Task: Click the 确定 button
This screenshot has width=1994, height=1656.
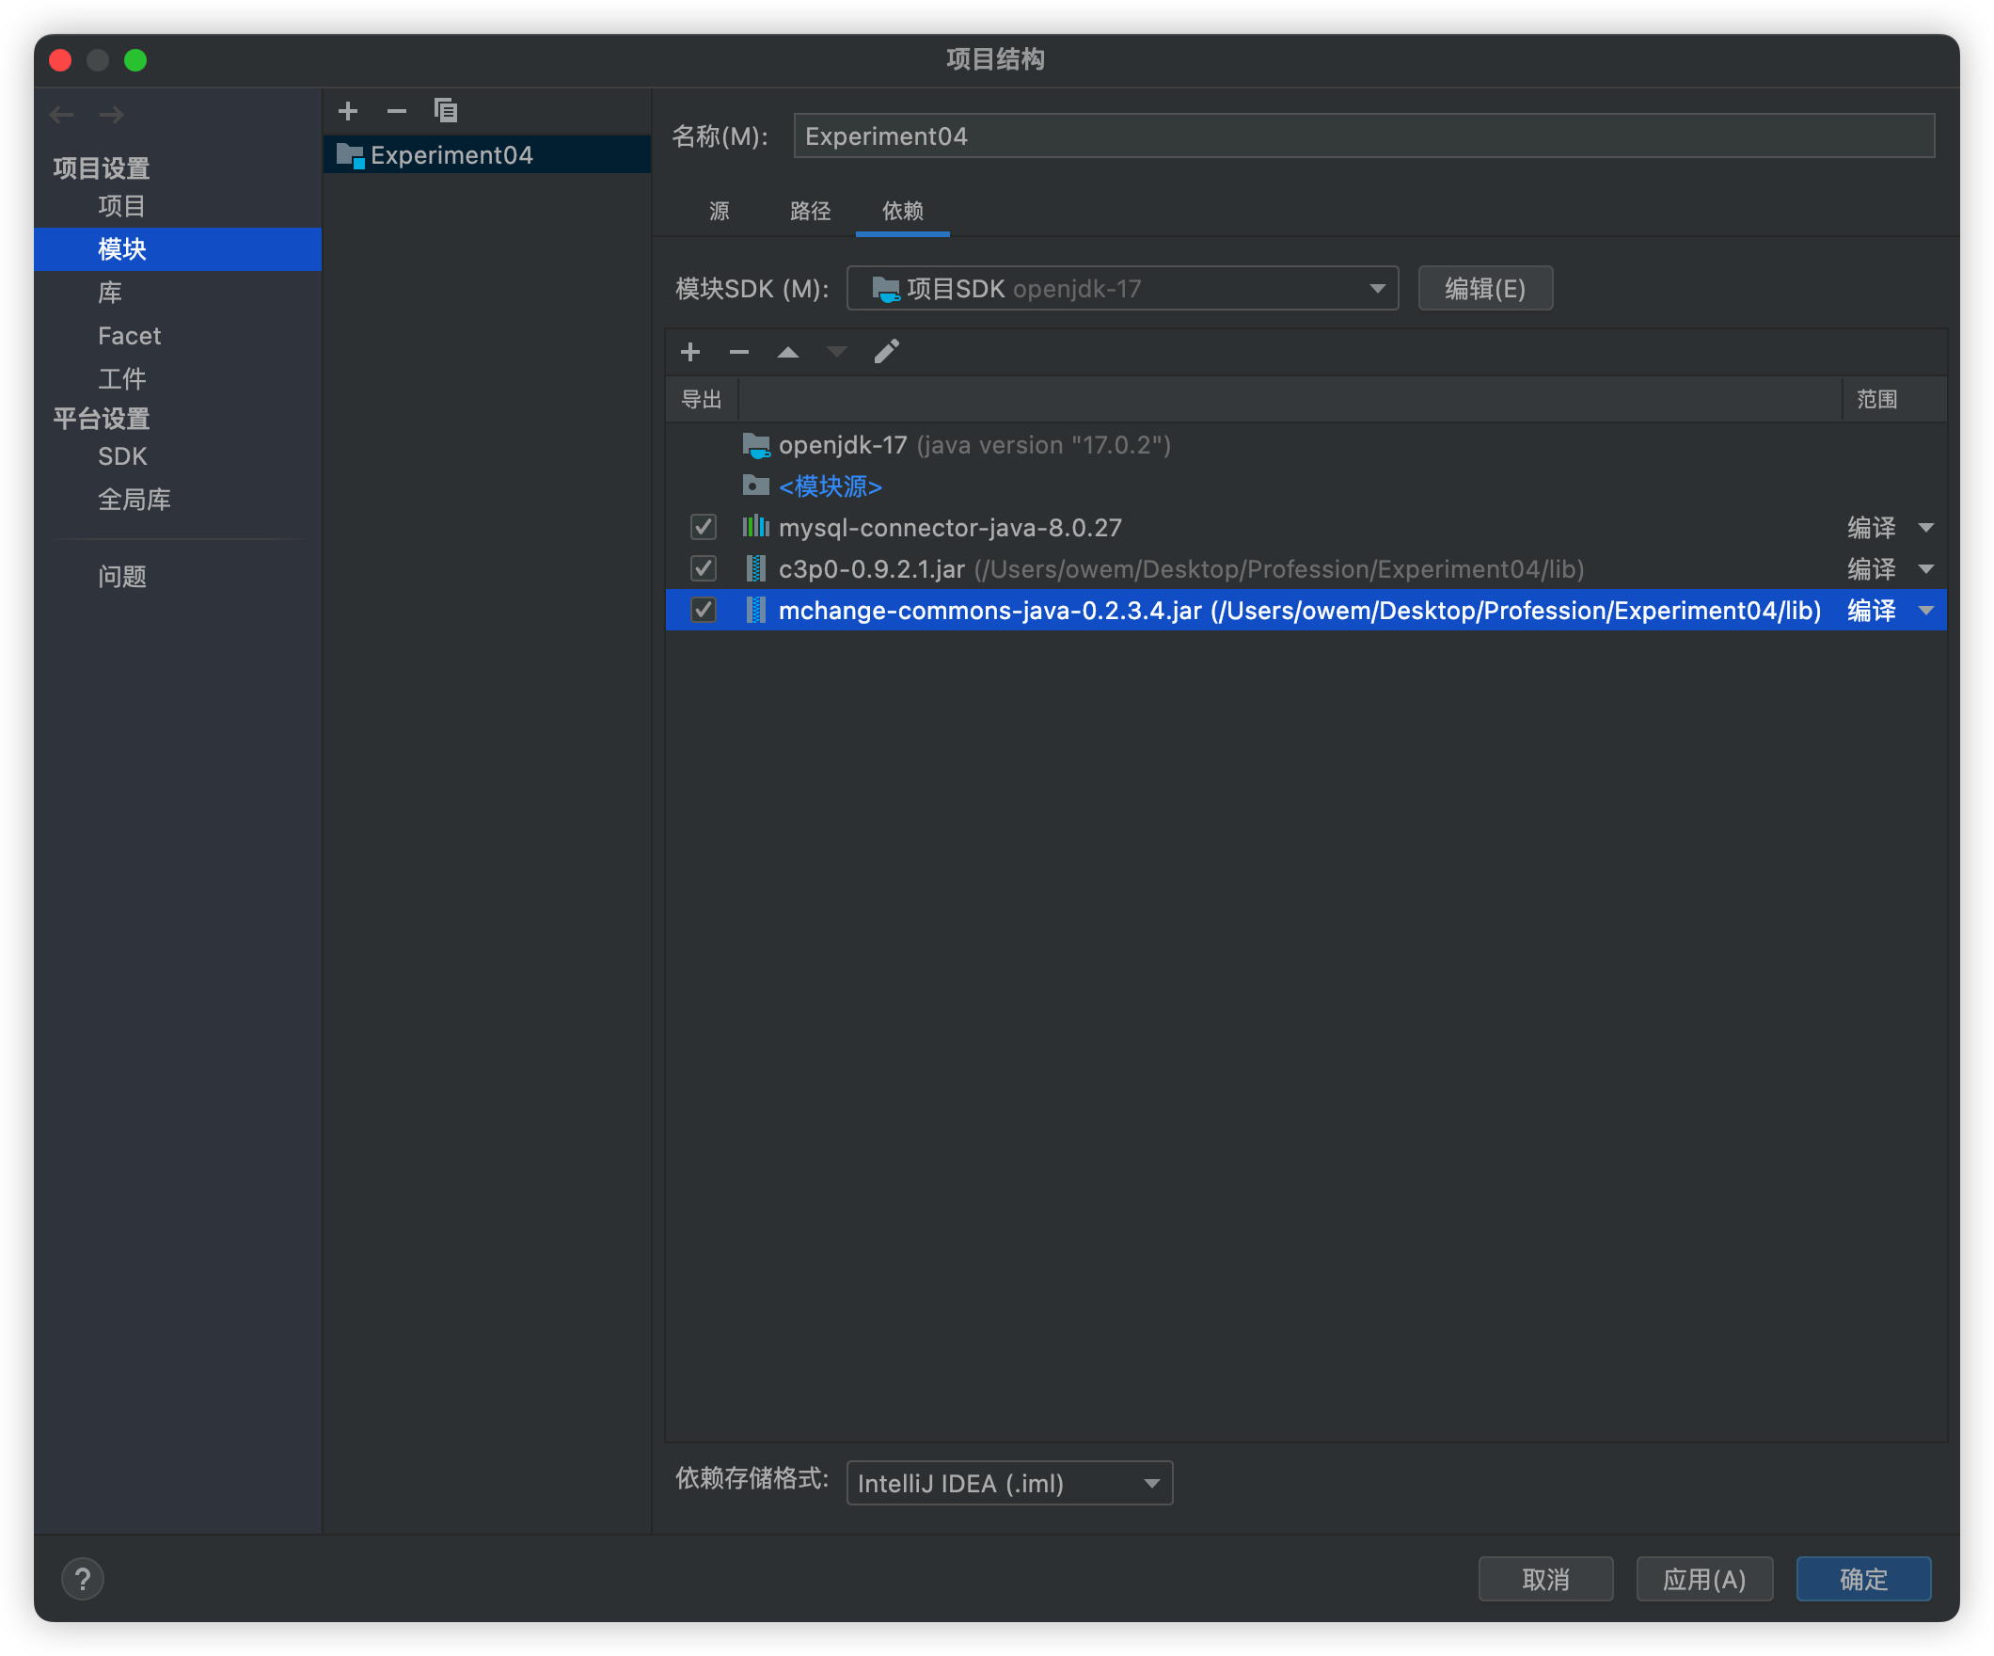Action: 1863,1579
